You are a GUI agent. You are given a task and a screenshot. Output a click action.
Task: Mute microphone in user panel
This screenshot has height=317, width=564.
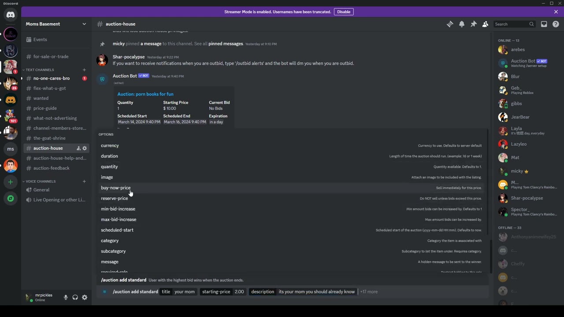66,298
